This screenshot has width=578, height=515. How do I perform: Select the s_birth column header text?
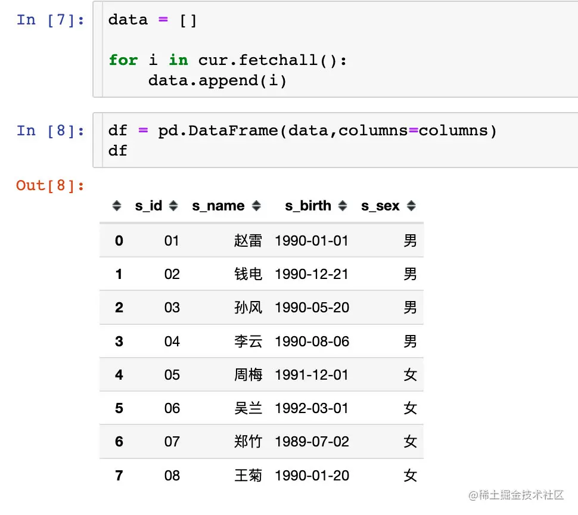coord(308,206)
